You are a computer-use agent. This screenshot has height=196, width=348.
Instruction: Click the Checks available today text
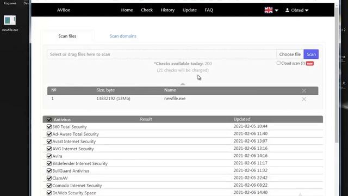coord(183,64)
